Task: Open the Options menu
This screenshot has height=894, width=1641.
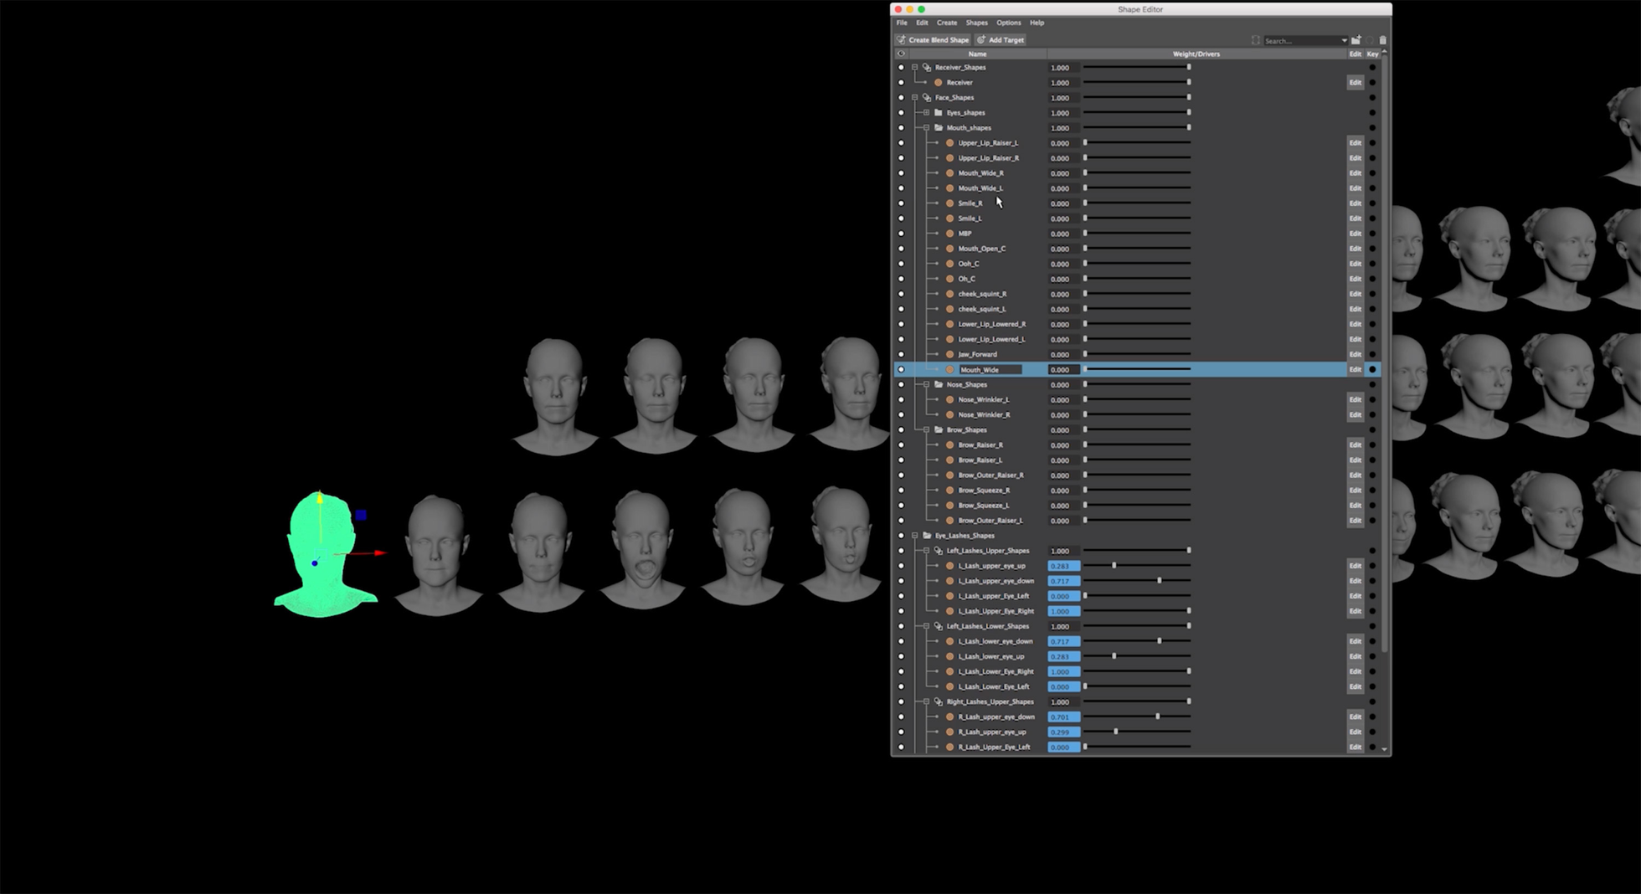Action: tap(1008, 23)
